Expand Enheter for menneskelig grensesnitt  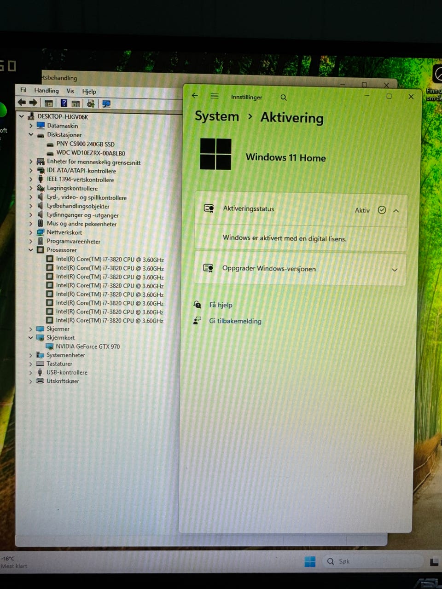tap(31, 162)
